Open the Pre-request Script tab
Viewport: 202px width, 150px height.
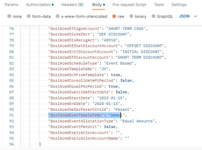point(129,5)
